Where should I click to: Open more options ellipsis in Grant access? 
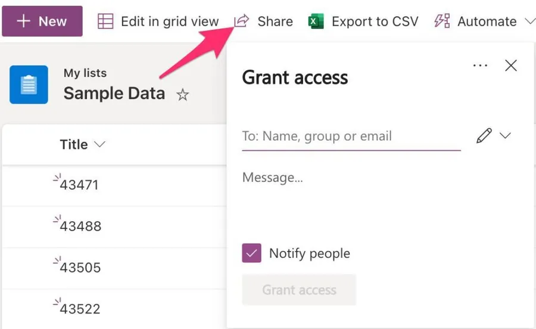tap(480, 66)
